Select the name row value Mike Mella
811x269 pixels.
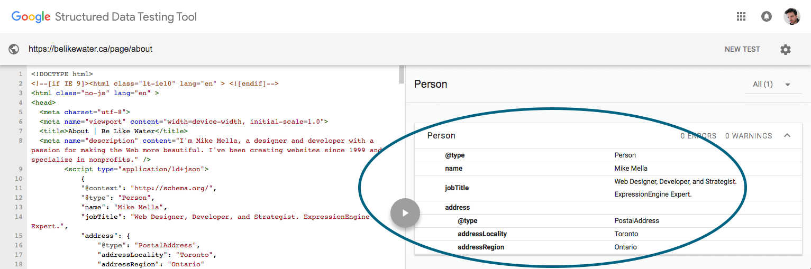pos(631,169)
